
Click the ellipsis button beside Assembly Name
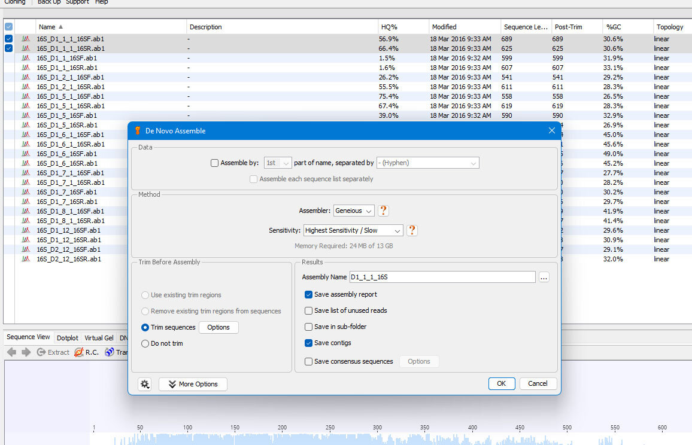(544, 278)
